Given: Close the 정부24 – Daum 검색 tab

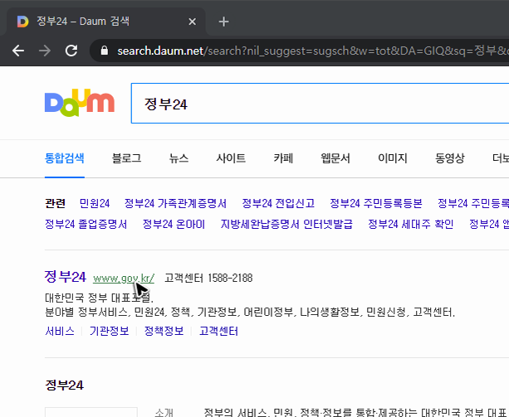Looking at the screenshot, I should click(x=192, y=22).
